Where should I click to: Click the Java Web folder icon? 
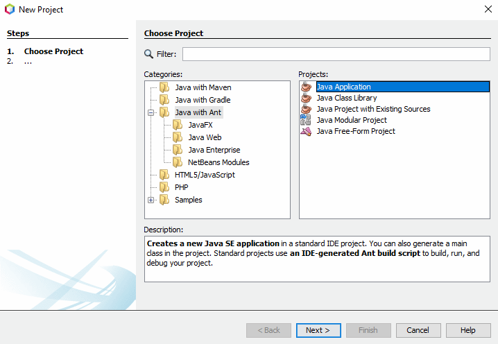(178, 137)
